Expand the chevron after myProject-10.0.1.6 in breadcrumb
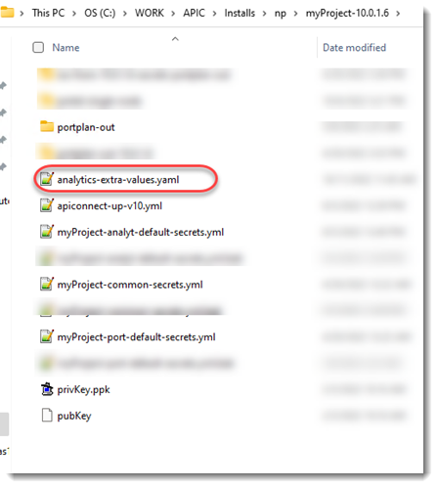This screenshot has height=488, width=438. (398, 14)
